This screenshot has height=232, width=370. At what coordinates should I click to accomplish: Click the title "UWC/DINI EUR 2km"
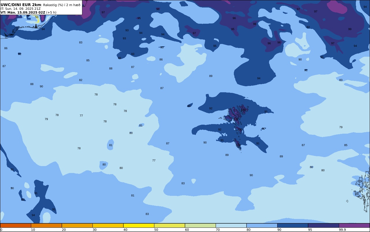coord(21,5)
